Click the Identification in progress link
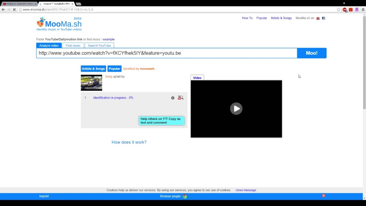 [113, 98]
